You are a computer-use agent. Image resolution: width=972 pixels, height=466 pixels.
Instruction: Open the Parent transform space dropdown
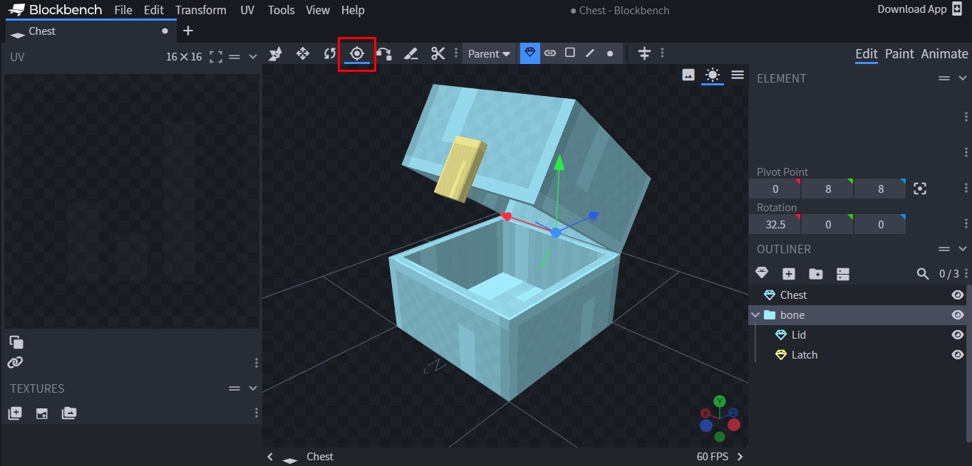(x=489, y=53)
